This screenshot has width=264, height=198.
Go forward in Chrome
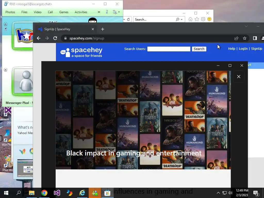click(x=47, y=38)
